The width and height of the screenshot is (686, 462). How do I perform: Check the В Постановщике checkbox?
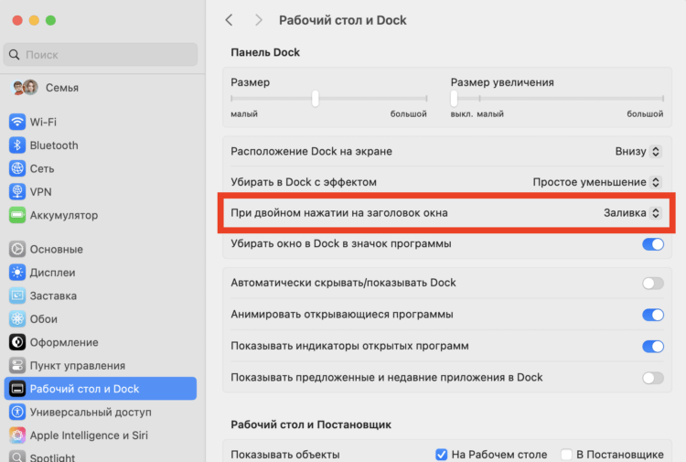[566, 454]
